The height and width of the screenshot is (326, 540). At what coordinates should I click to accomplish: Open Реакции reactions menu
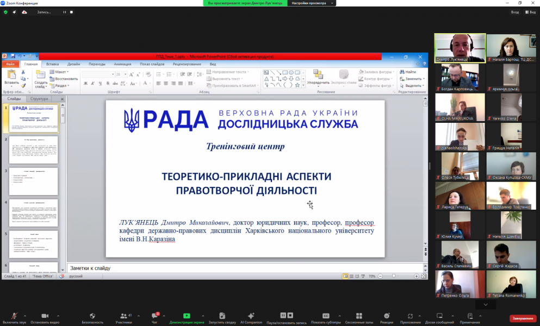click(x=387, y=316)
